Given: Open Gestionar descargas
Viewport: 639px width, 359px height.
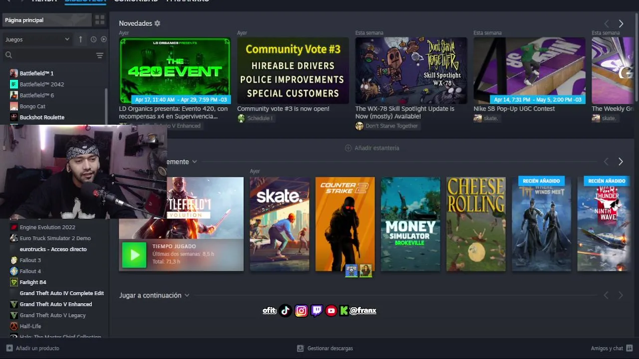Looking at the screenshot, I should point(325,349).
